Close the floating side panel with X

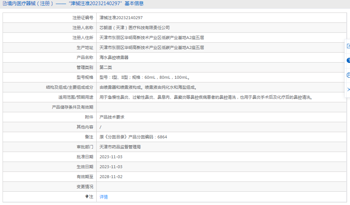[349, 89]
